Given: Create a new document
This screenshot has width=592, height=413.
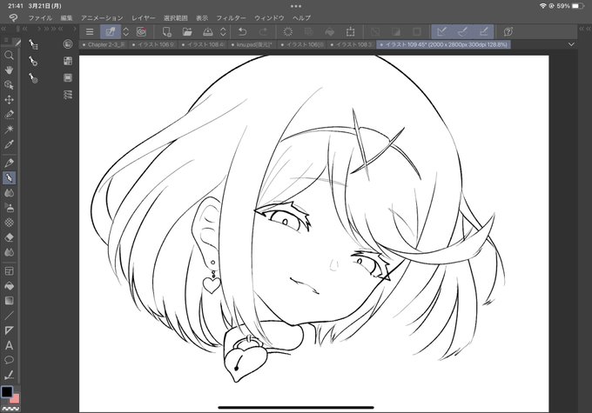Looking at the screenshot, I should [166, 31].
